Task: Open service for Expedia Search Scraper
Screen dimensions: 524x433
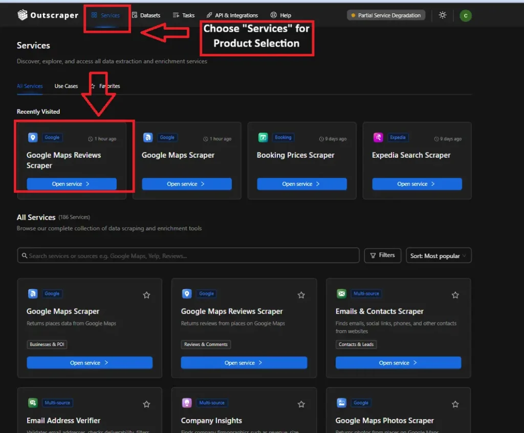Action: pos(417,184)
